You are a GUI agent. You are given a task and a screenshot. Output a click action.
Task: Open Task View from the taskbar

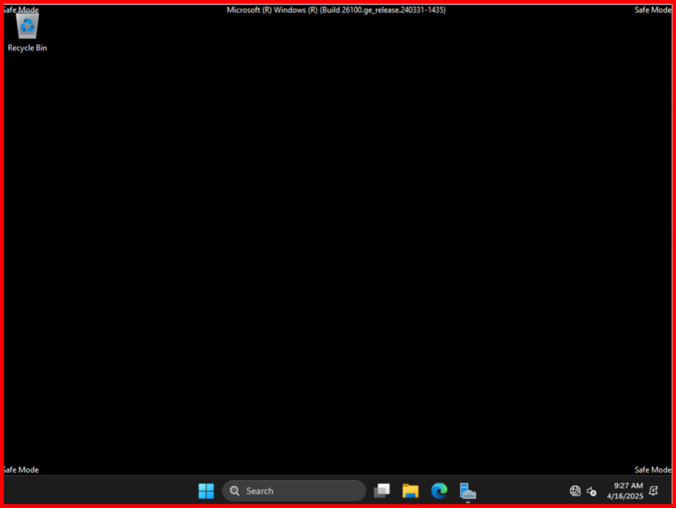point(381,491)
